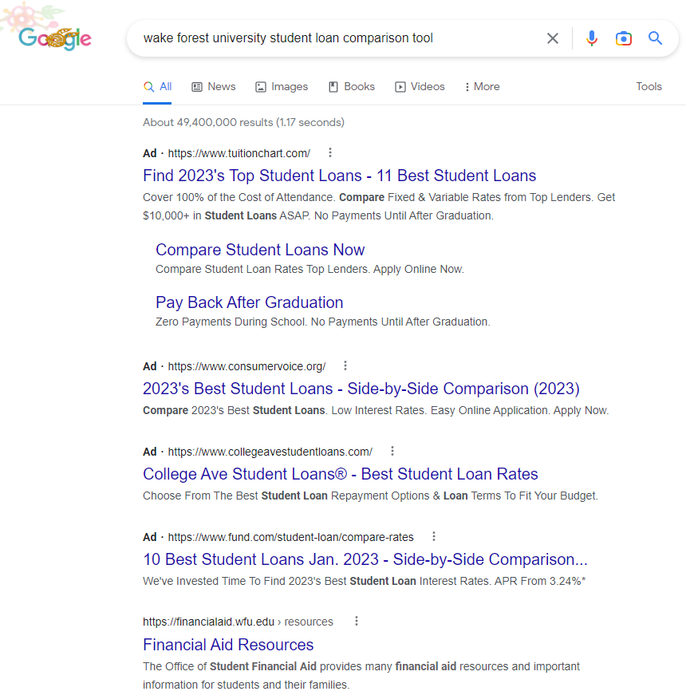Open College Ave Student Loans ad link
This screenshot has width=686, height=699.
coord(340,474)
